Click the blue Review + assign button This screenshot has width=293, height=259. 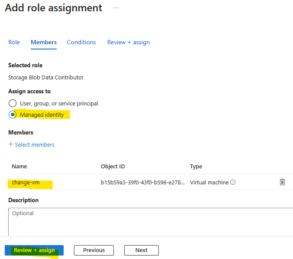[x=34, y=250]
